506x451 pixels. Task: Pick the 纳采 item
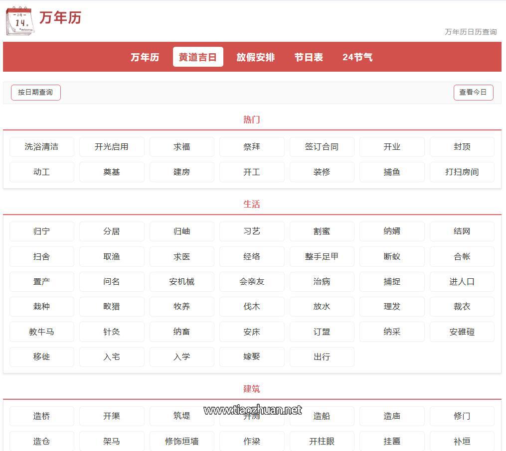(x=392, y=332)
